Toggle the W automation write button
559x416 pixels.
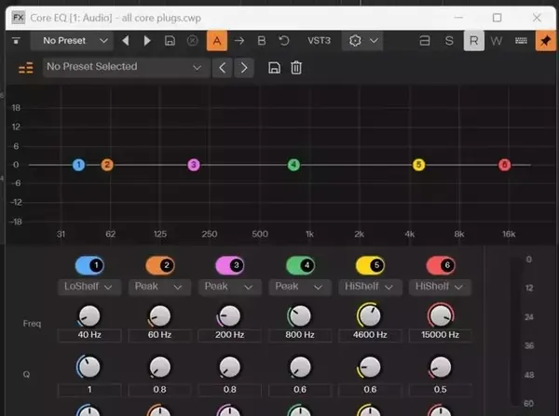click(497, 41)
